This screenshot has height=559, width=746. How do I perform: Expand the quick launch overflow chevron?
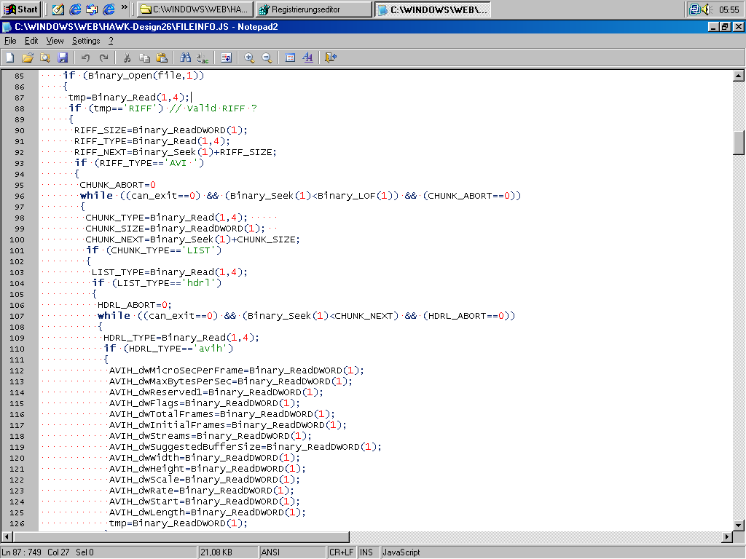click(x=124, y=7)
